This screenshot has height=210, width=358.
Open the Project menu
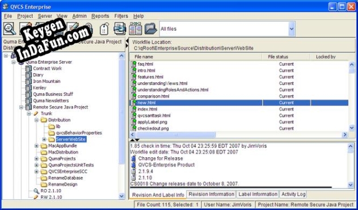(x=25, y=16)
